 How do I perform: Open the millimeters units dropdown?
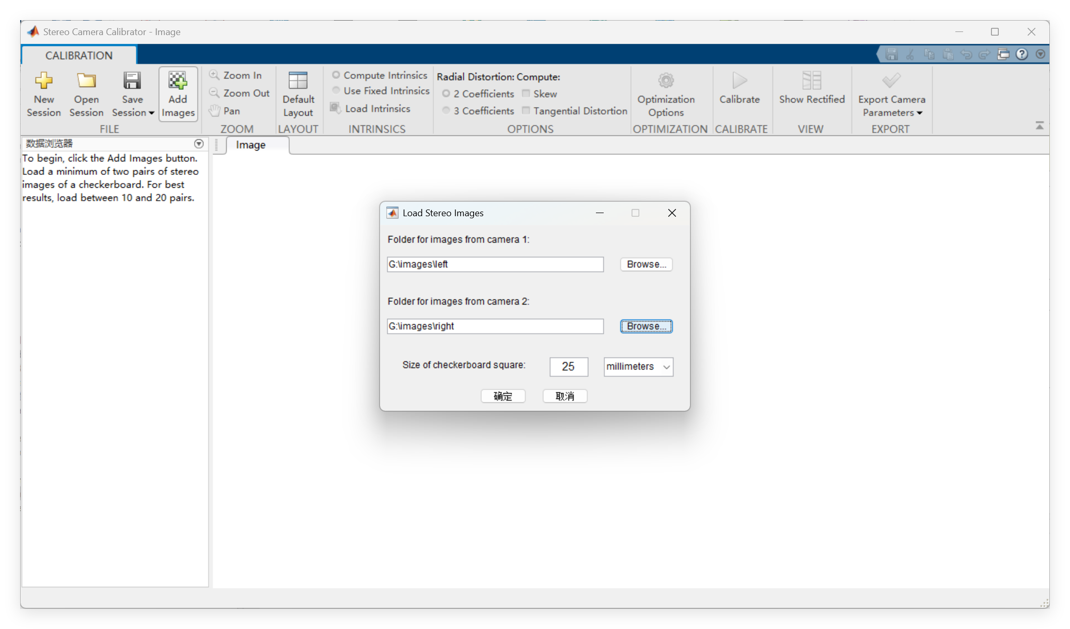pos(638,367)
